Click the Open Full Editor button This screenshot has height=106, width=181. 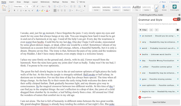(159, 102)
